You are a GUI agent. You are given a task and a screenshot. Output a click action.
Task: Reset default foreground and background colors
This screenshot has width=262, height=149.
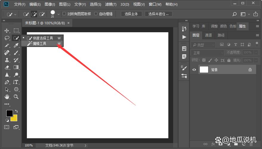pyautogui.click(x=7, y=120)
